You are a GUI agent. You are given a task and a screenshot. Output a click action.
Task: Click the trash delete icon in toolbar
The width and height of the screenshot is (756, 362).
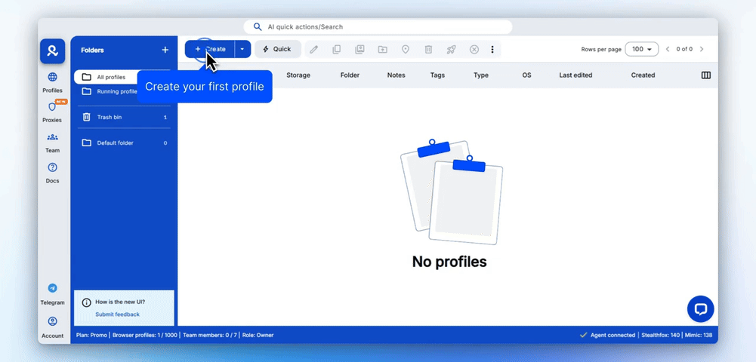[x=428, y=50]
